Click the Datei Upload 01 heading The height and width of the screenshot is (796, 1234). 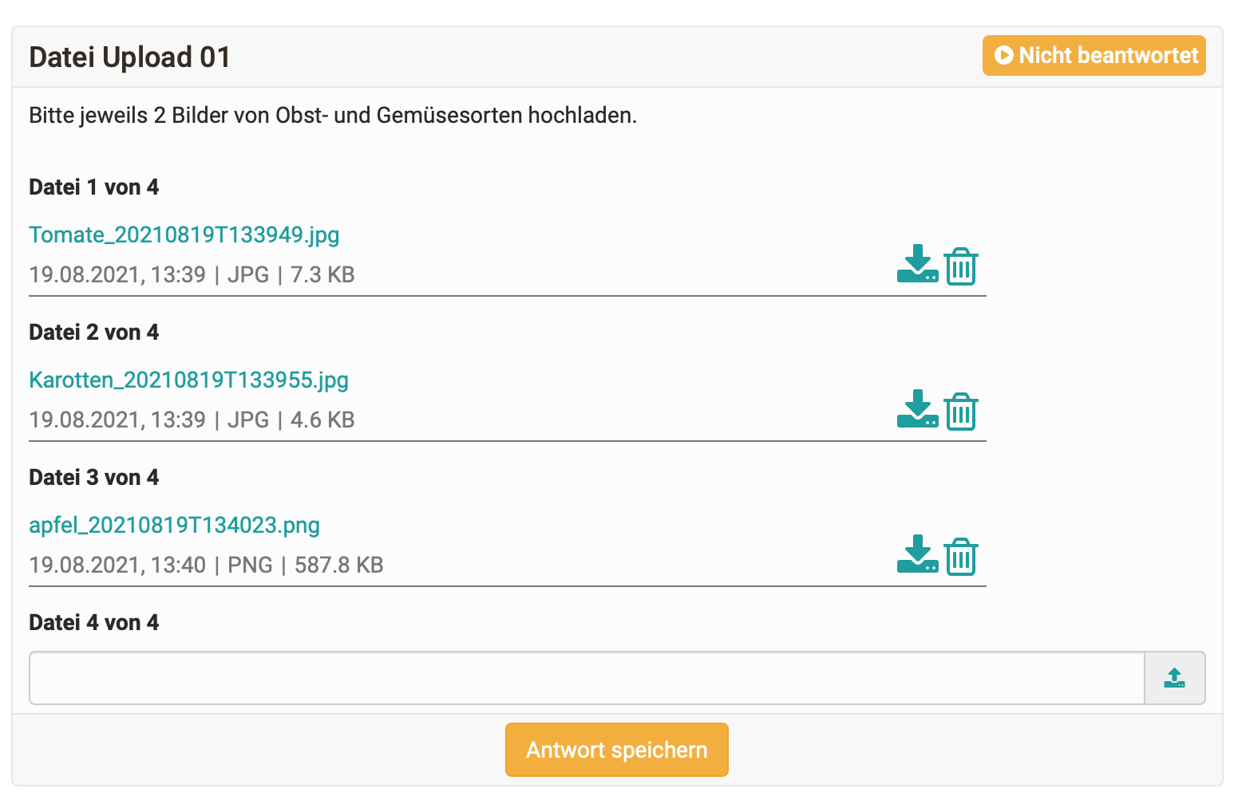tap(130, 57)
